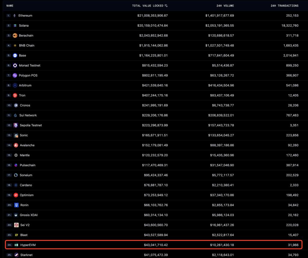
Task: Click the Sonic chain logo icon
Action: point(16,135)
